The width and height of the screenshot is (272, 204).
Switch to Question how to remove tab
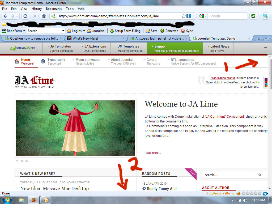tap(33, 39)
